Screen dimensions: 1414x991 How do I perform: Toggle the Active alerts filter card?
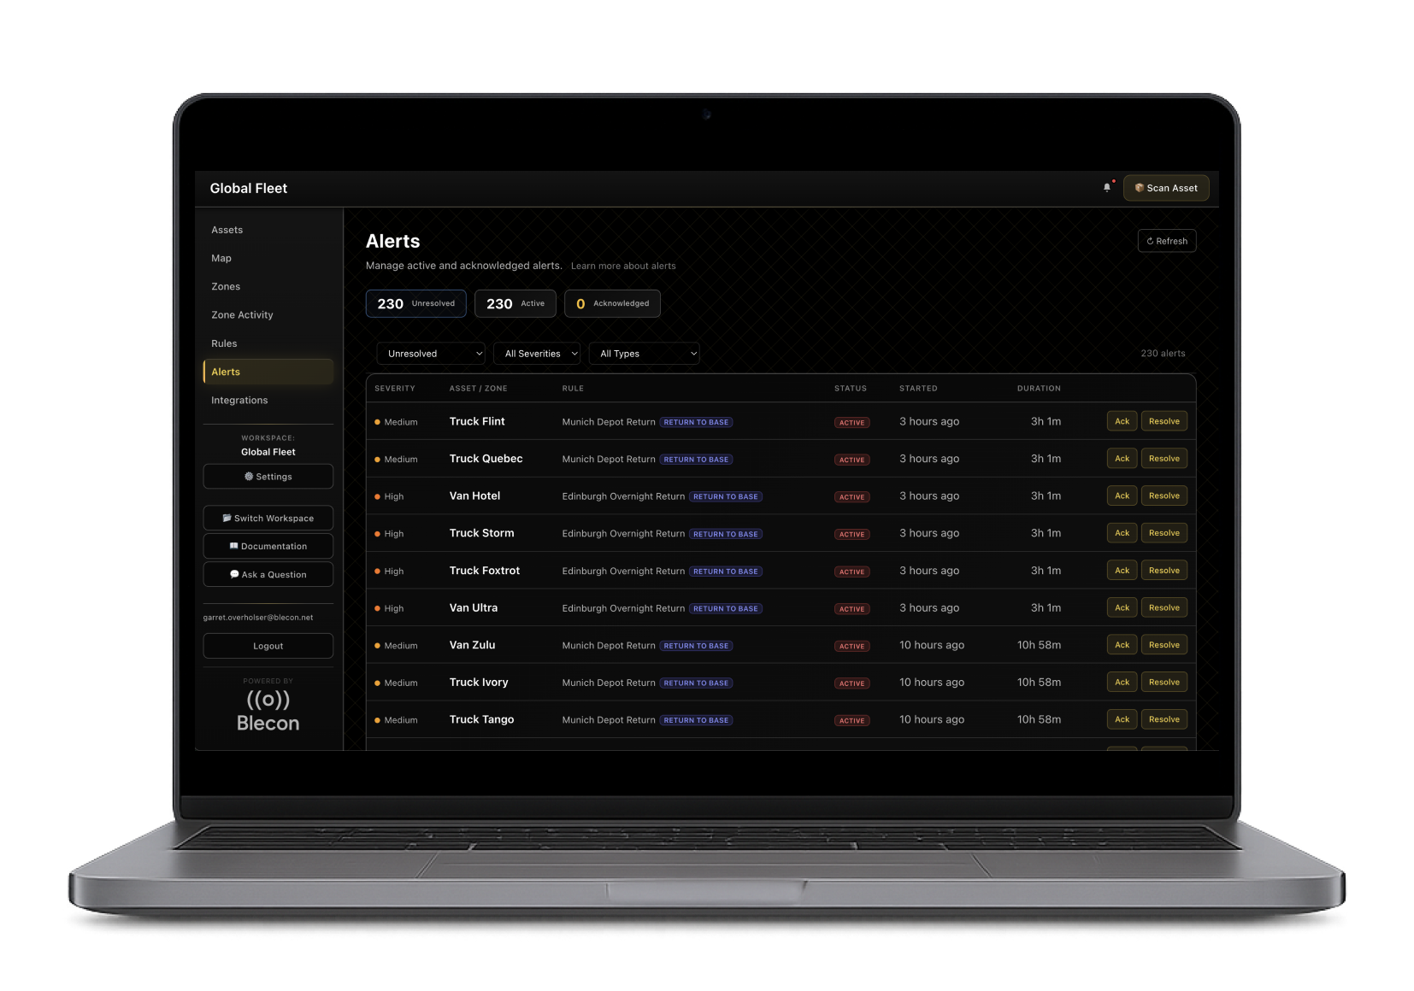pyautogui.click(x=515, y=303)
